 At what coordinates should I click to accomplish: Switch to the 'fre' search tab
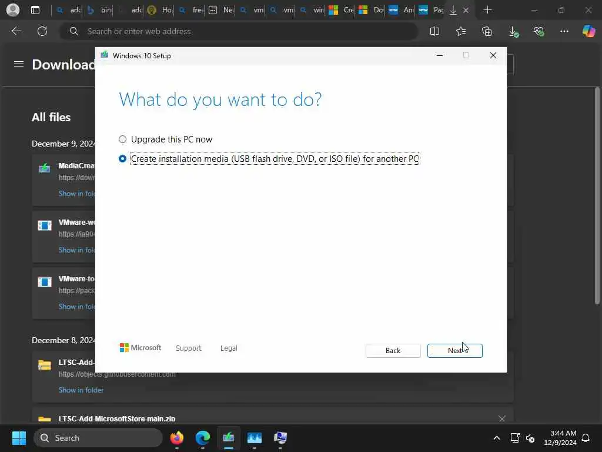(190, 10)
